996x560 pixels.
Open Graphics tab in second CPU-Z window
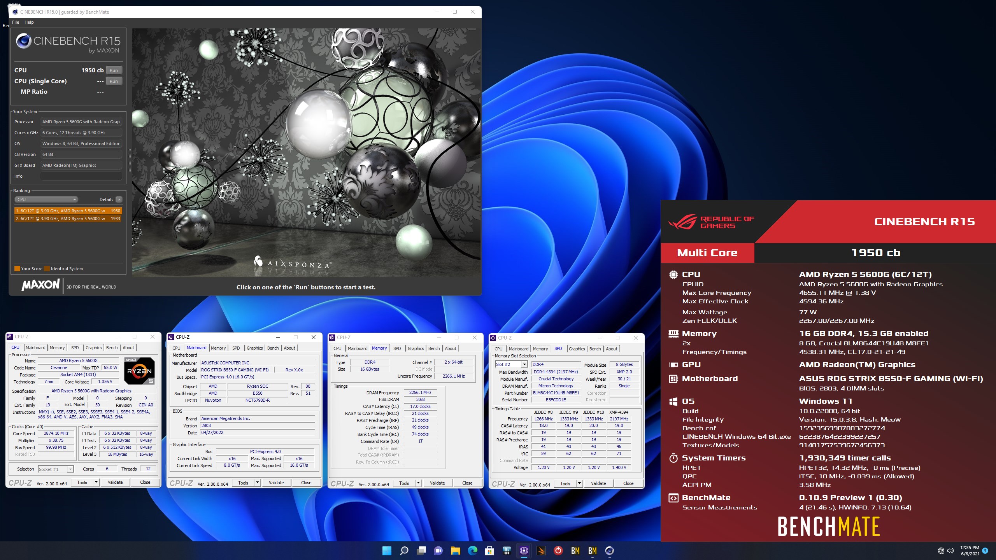(255, 348)
